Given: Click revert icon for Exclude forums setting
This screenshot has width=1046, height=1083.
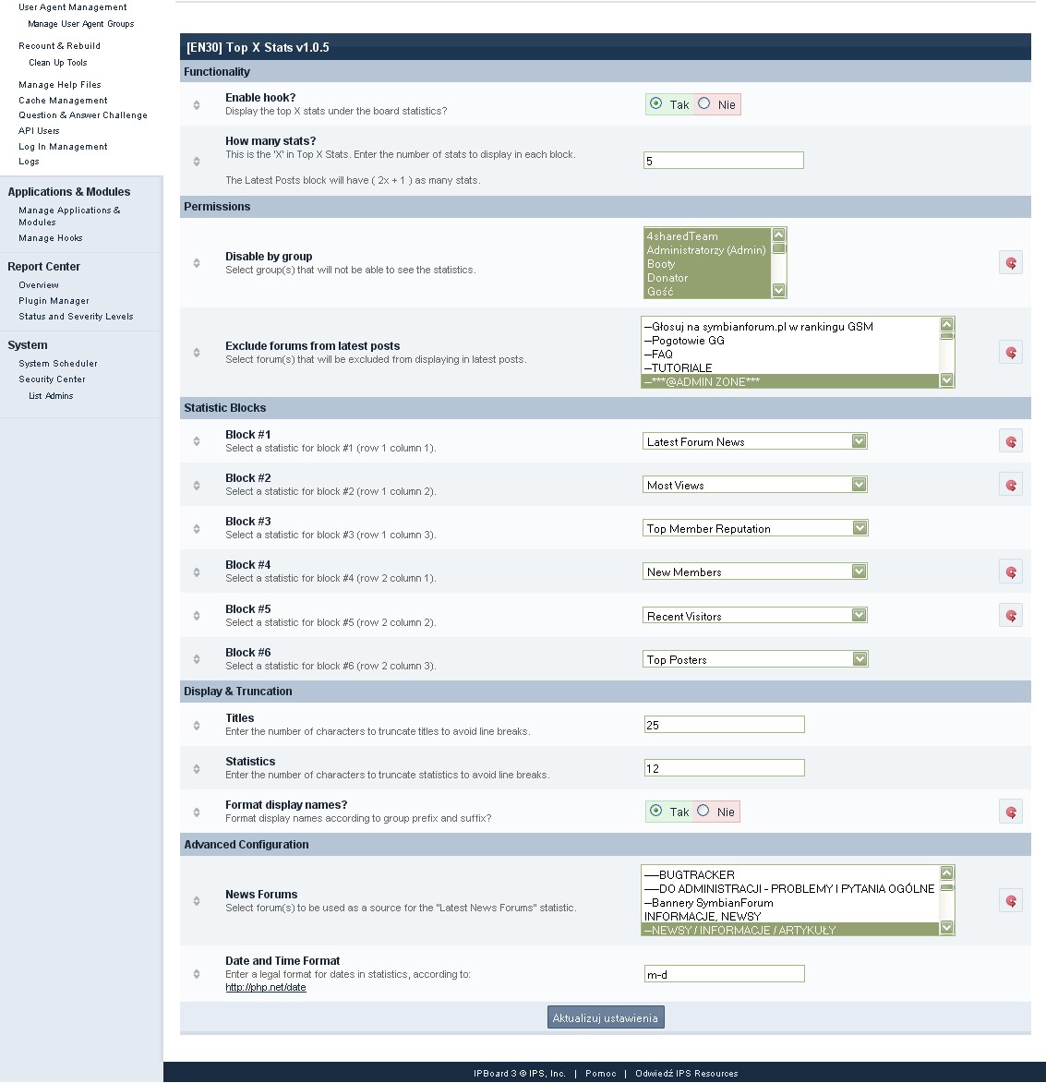Looking at the screenshot, I should [x=1010, y=353].
